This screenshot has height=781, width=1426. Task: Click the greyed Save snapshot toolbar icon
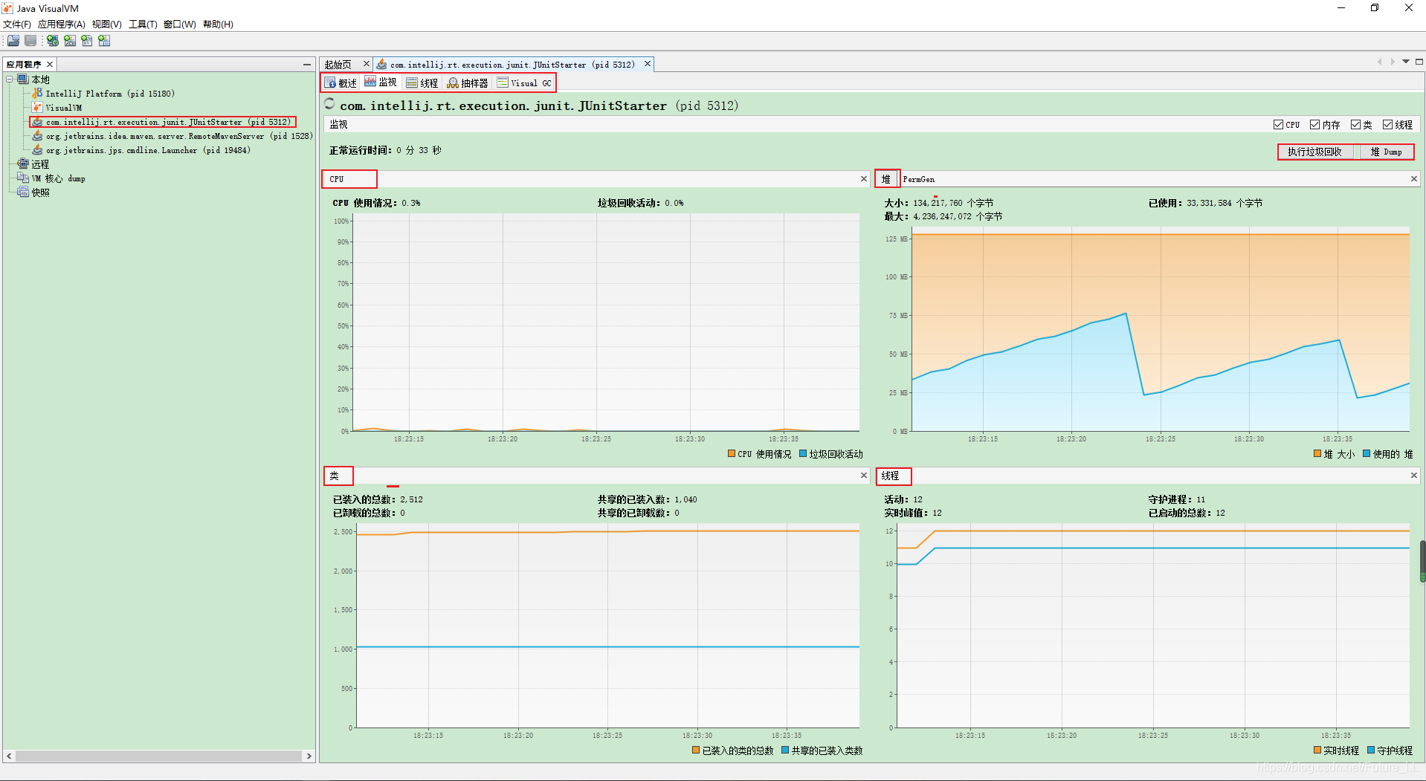point(30,41)
